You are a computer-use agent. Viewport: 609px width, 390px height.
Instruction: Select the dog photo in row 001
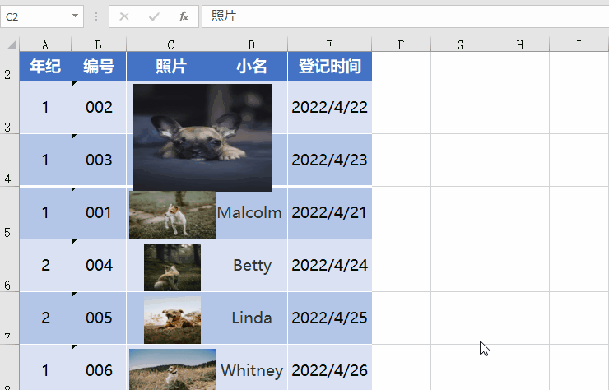(173, 215)
